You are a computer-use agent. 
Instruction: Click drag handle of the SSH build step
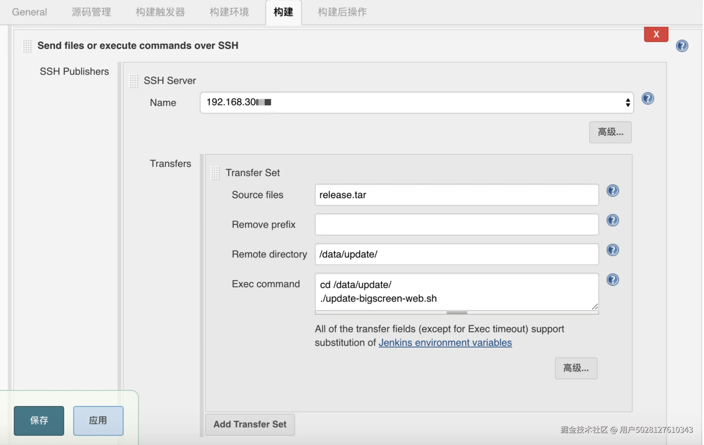27,46
